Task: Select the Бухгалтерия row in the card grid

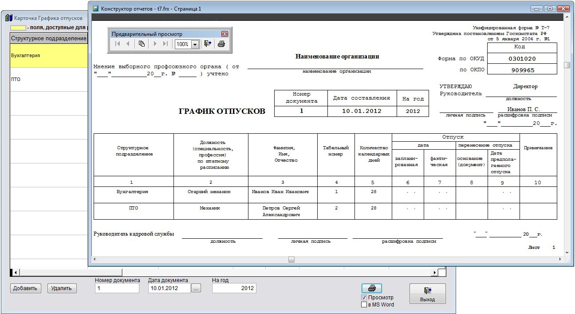Action: coord(49,56)
